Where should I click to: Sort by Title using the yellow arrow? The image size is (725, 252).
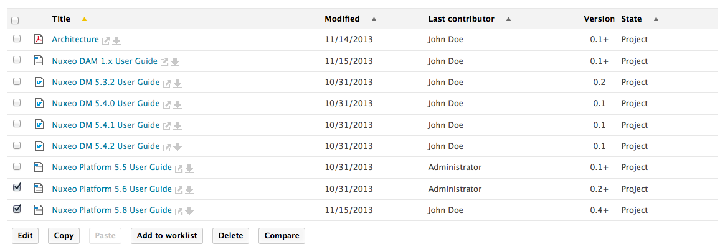click(x=83, y=19)
